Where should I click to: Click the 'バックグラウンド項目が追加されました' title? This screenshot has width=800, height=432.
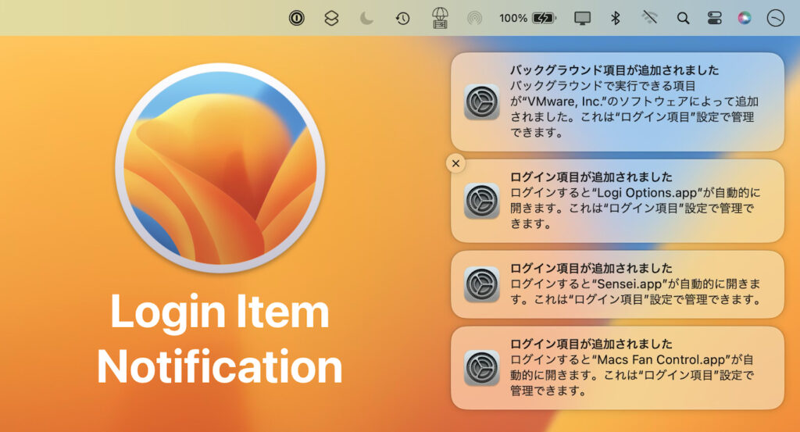614,70
